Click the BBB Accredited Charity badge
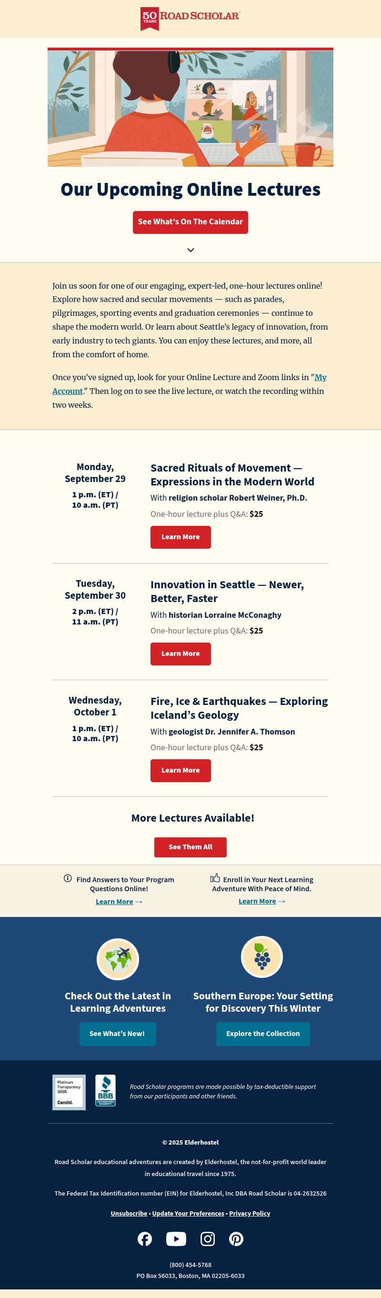 point(105,1091)
